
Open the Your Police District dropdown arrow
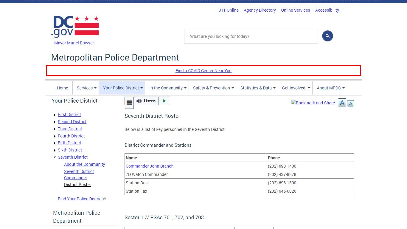tap(142, 88)
